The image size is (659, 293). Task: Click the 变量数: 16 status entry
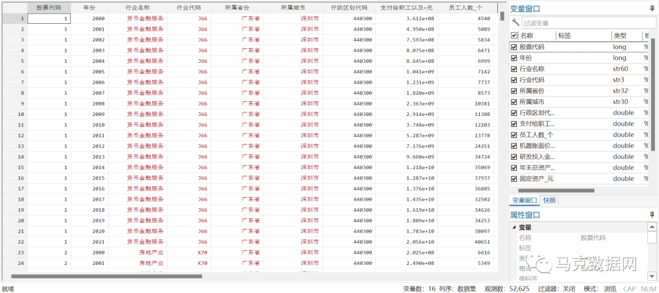tap(418, 289)
